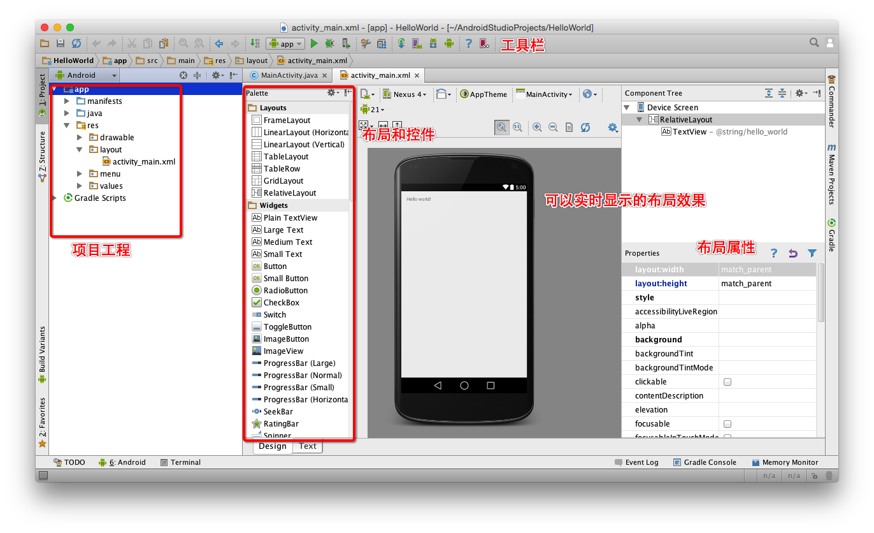874x533 pixels.
Task: Click the Make Project icon with binary digits
Action: tap(256, 43)
